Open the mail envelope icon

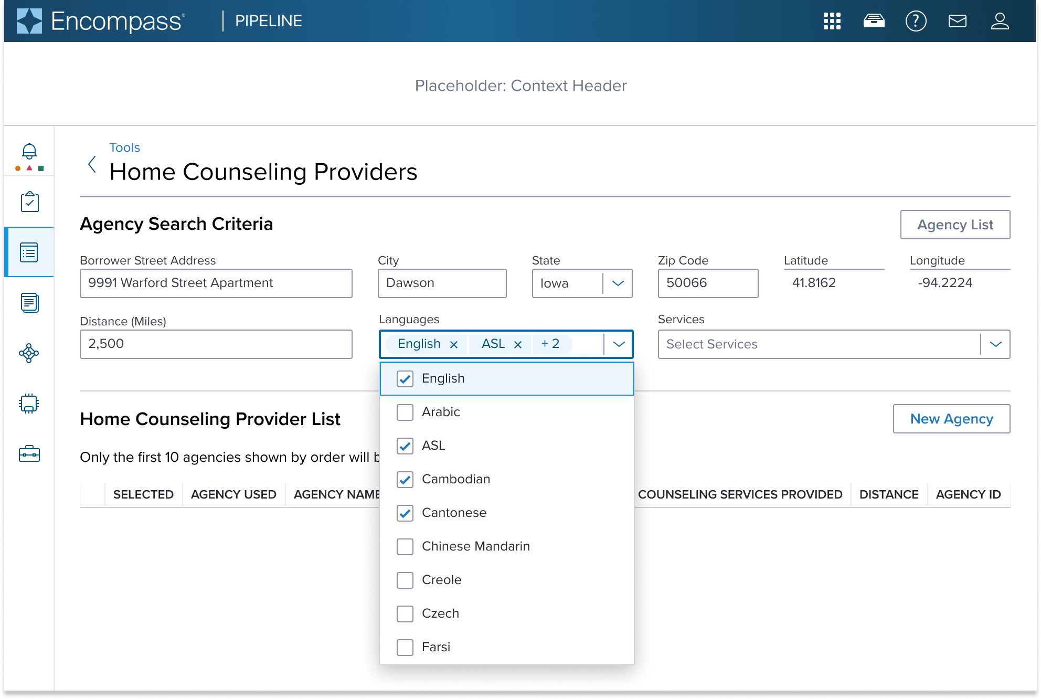tap(958, 21)
